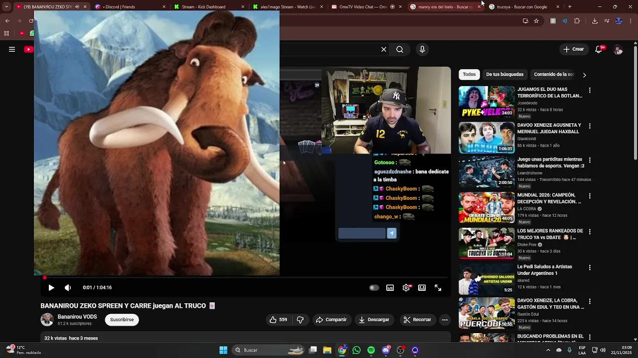Image resolution: width=638 pixels, height=358 pixels.
Task: Open MUNDIAL 2026 video title
Action: pyautogui.click(x=549, y=198)
